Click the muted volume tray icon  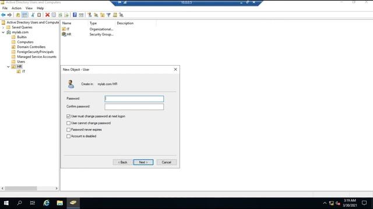[338, 203]
